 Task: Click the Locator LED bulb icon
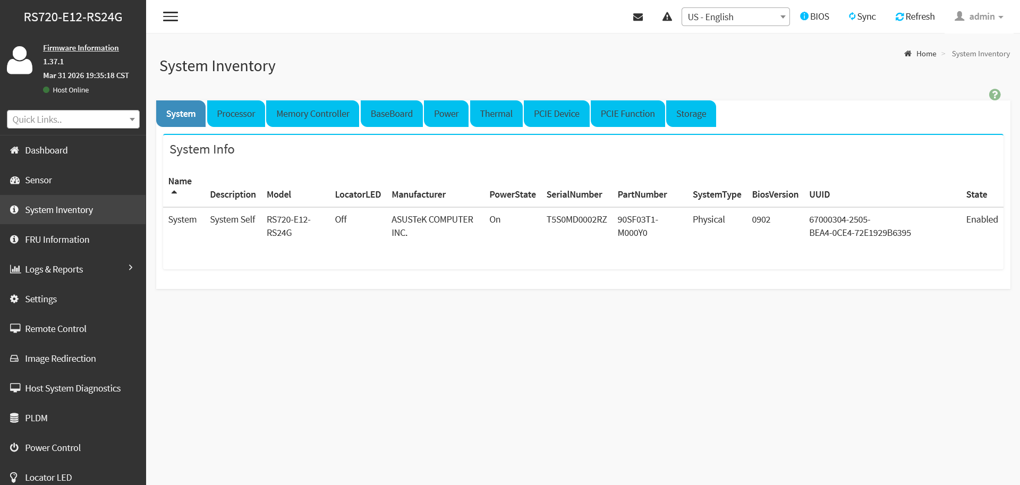pyautogui.click(x=14, y=478)
